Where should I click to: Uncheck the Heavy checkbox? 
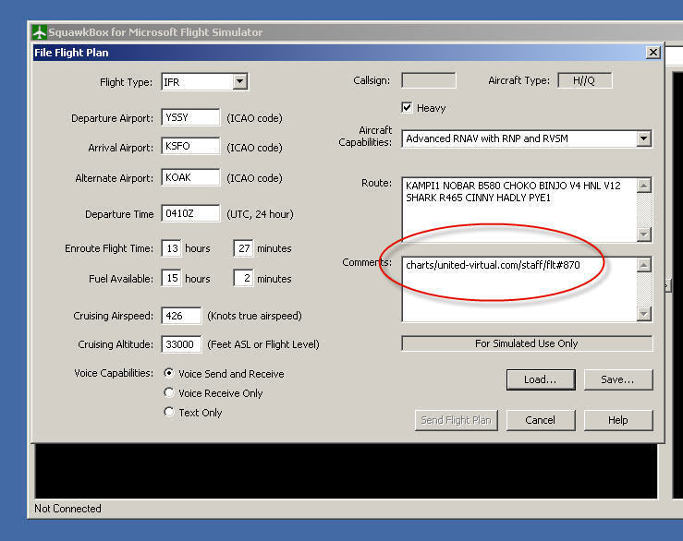pos(407,107)
